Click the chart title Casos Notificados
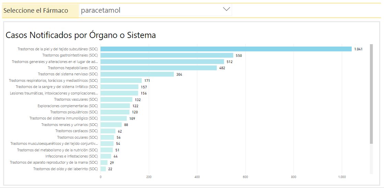This screenshot has width=384, height=188. (x=81, y=35)
